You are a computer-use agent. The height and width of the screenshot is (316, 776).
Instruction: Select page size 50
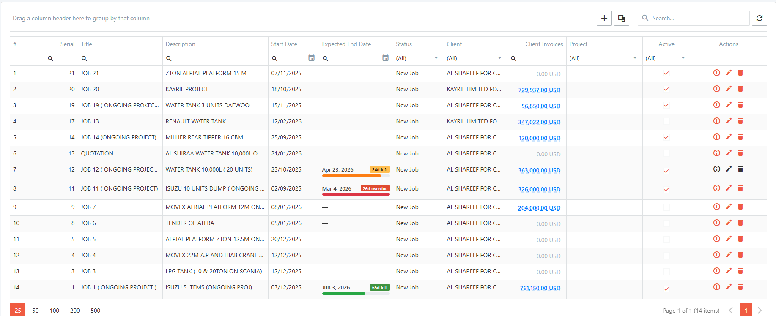pyautogui.click(x=36, y=311)
